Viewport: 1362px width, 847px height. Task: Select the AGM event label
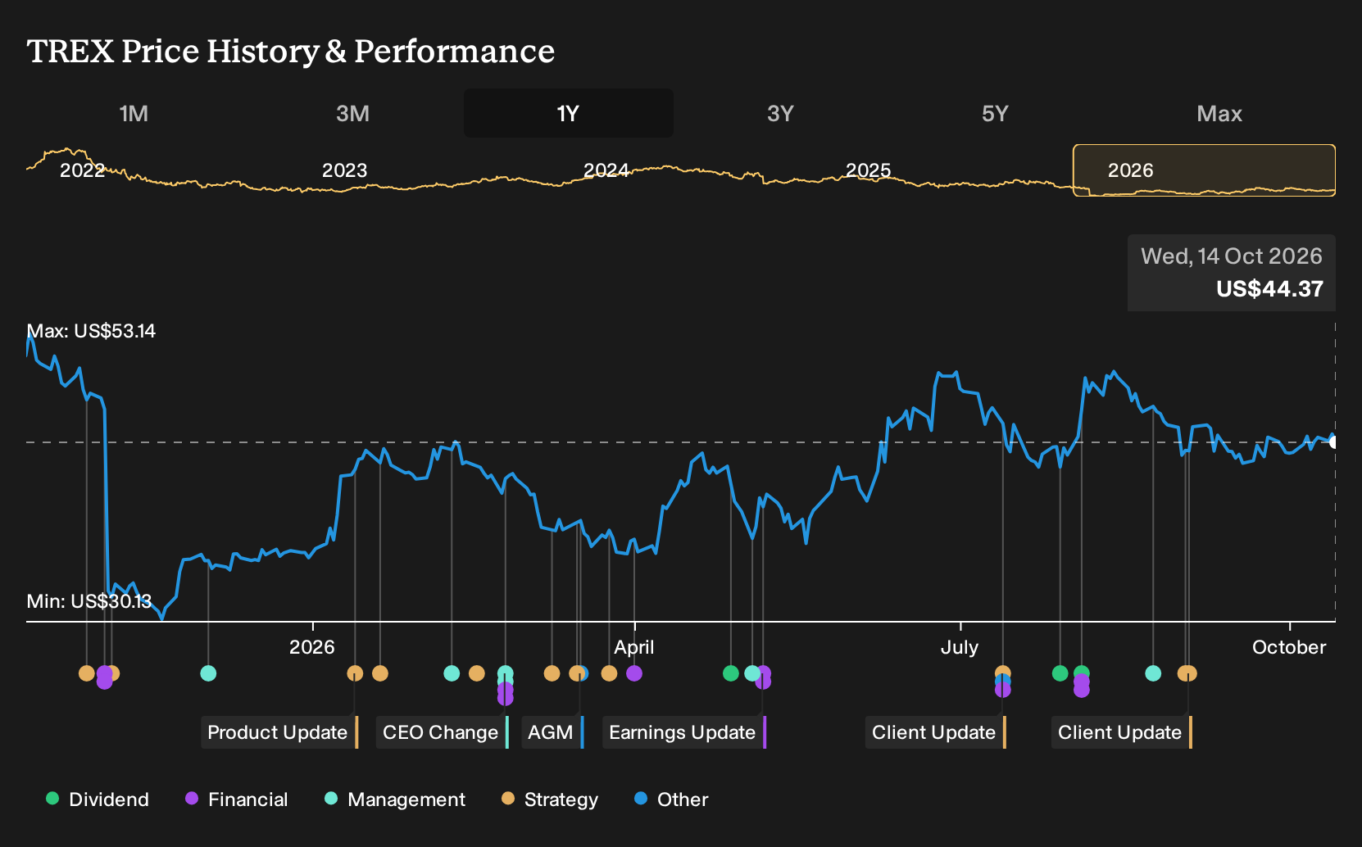(552, 732)
